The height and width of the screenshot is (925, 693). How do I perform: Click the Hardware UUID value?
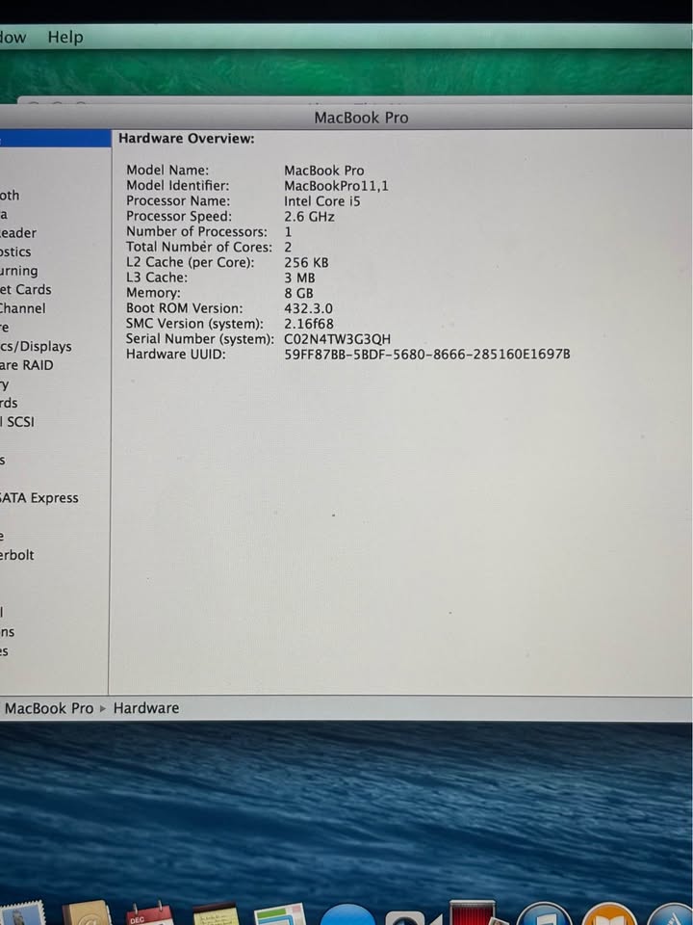click(x=426, y=355)
